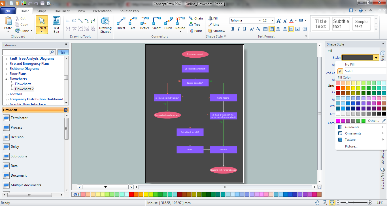
Task: Apply superscript formatting
Action: click(x=252, y=29)
